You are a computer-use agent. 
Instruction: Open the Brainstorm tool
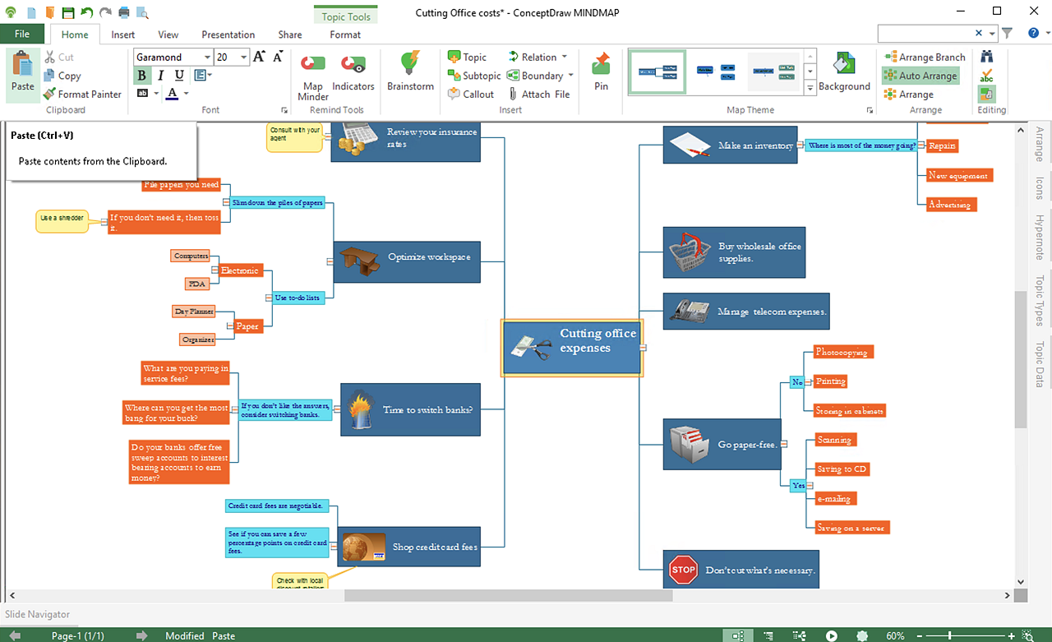click(410, 72)
